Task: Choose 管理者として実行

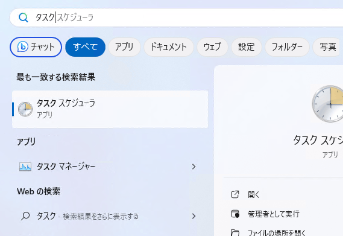Action: point(274,214)
